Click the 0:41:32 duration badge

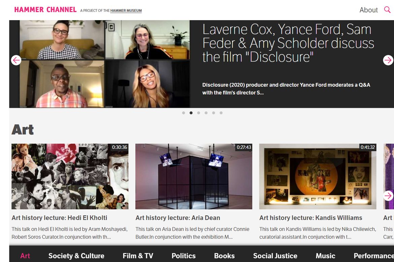point(368,147)
